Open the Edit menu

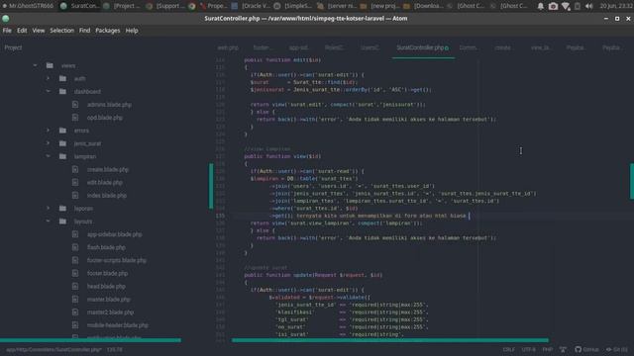tap(22, 31)
